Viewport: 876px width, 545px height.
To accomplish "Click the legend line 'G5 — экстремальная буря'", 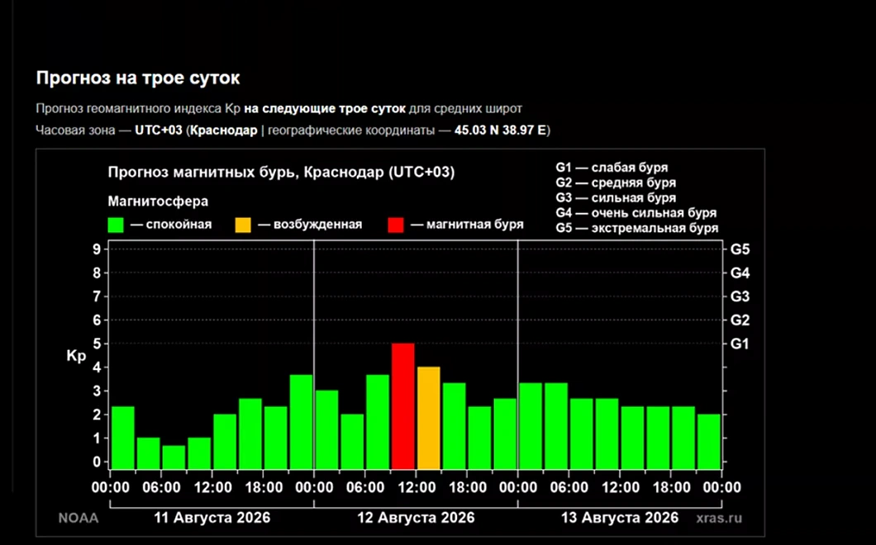I will click(x=637, y=228).
